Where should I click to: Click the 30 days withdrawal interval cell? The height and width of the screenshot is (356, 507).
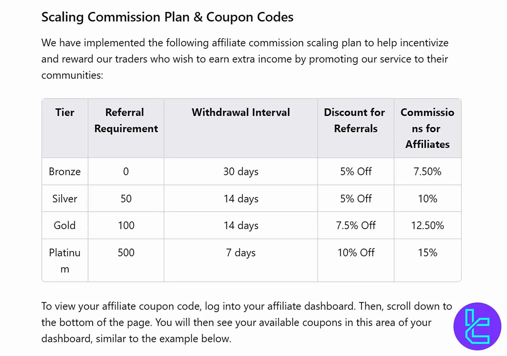point(241,172)
